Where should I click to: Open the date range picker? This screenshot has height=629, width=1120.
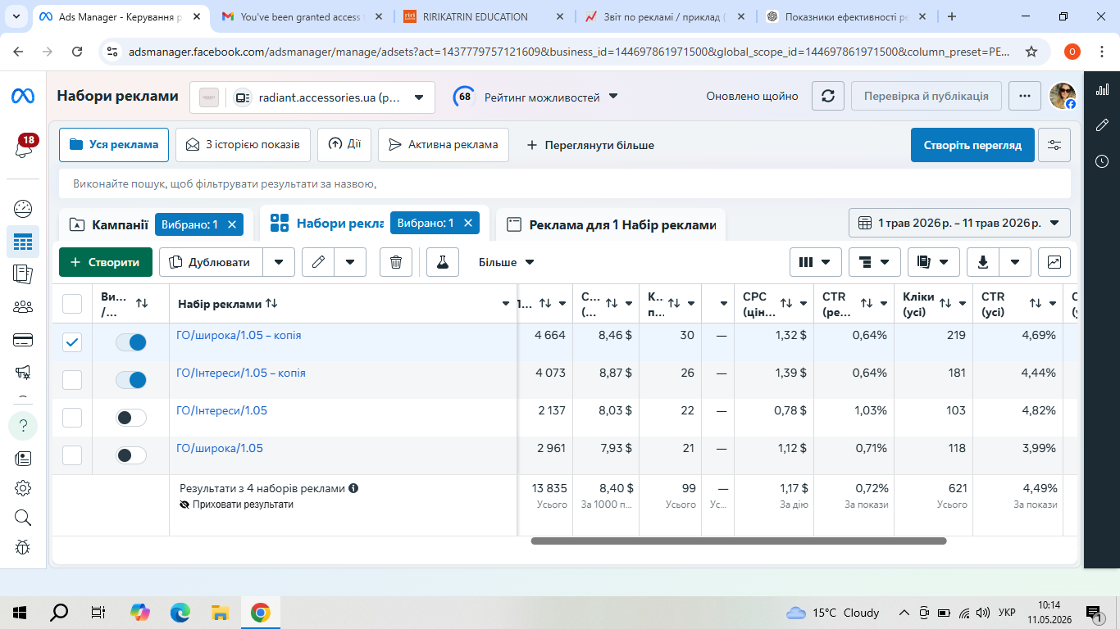click(x=959, y=223)
